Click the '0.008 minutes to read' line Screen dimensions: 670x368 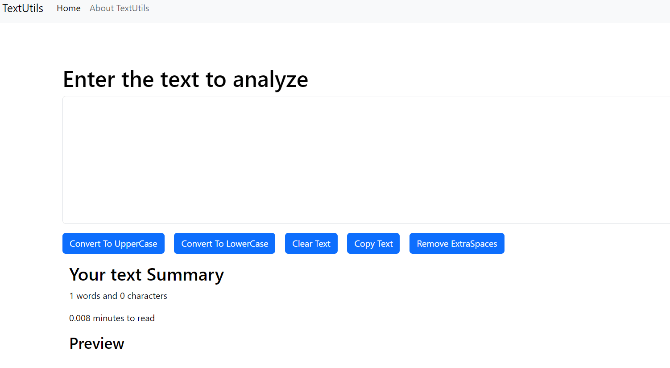112,318
